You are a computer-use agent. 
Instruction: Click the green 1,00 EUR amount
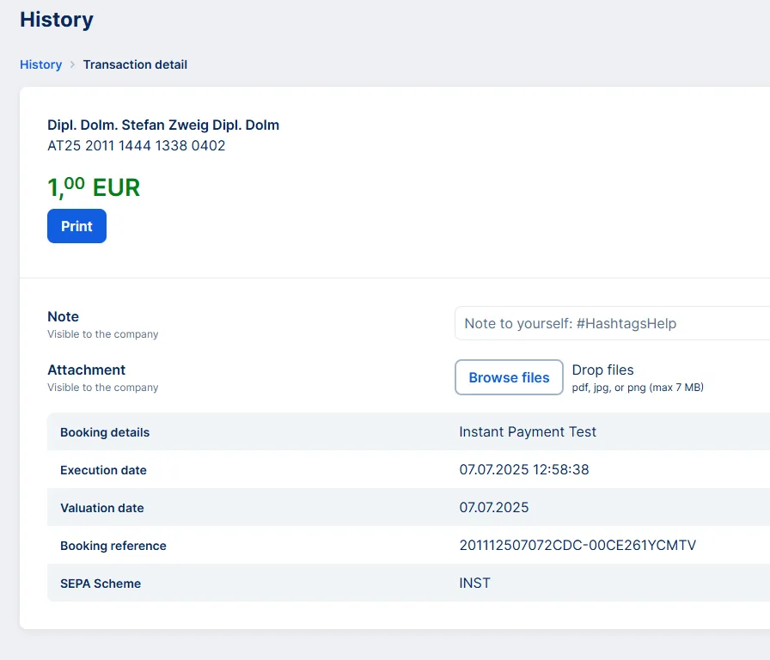click(x=94, y=187)
